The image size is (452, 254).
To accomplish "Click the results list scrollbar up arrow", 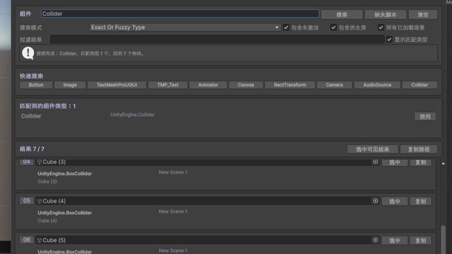I will click(443, 164).
